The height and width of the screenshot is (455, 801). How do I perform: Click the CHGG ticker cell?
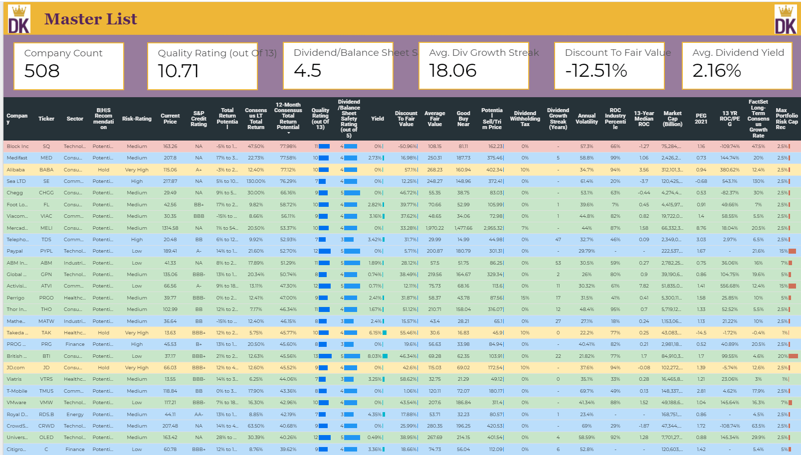point(46,193)
